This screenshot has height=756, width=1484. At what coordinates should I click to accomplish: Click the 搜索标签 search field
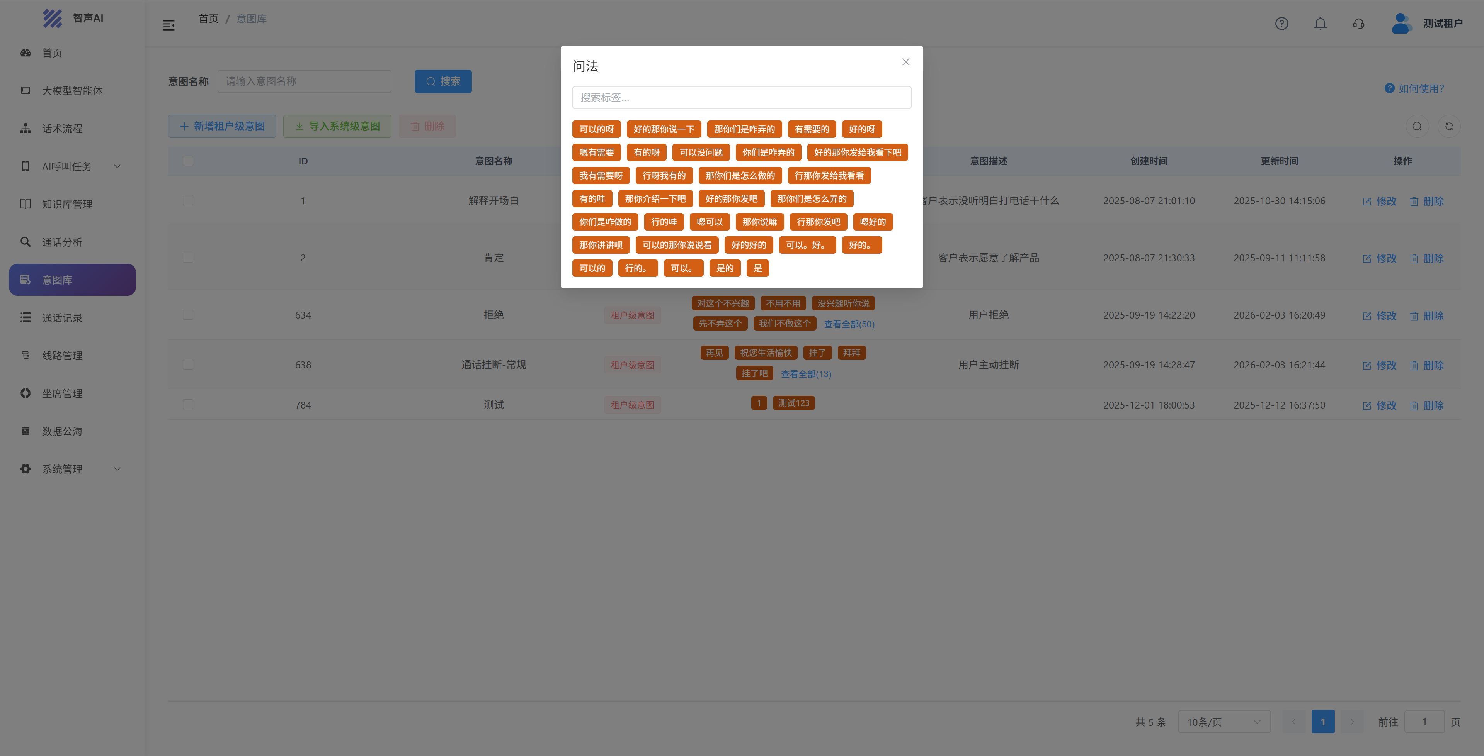(x=742, y=98)
